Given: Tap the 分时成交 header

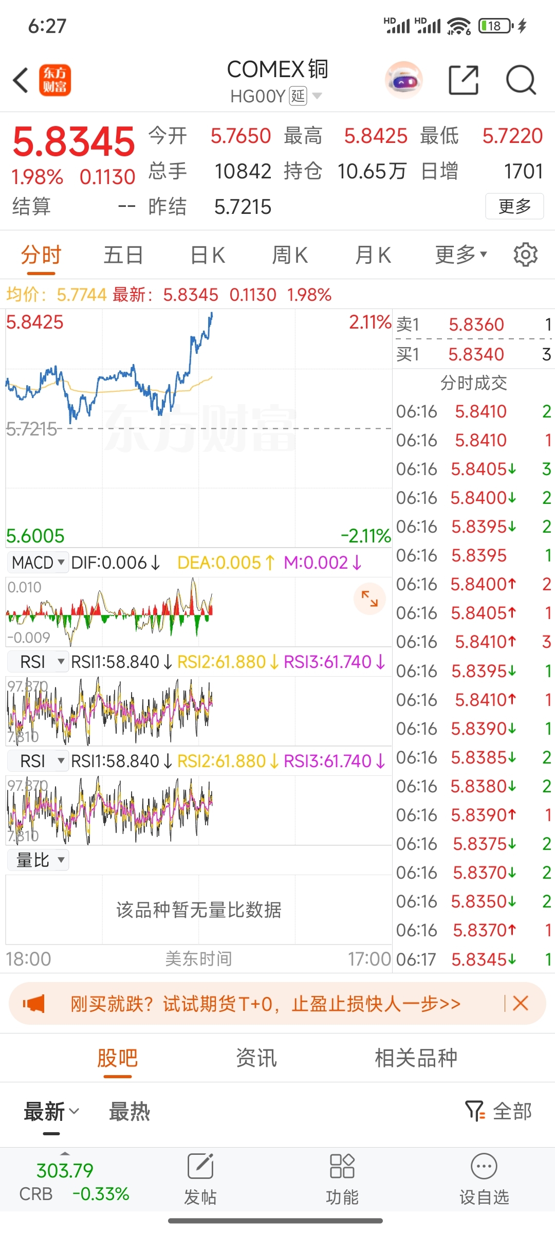Looking at the screenshot, I should (473, 383).
